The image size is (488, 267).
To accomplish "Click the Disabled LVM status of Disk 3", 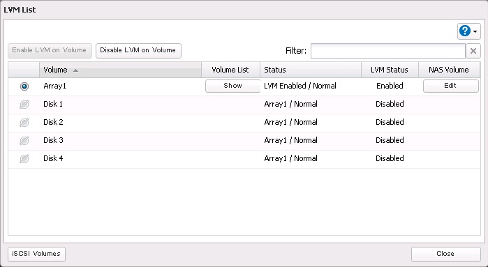I will (390, 140).
